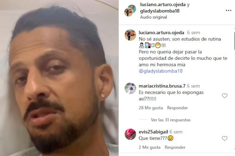
Task: Open luciano.arturo.ojeda username in post header
Action: coord(163,5)
